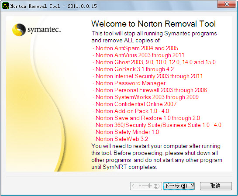The image size is (238, 196).
Task: Click the Norton SystemWorks 2003 through 2009 line
Action: (x=145, y=97)
